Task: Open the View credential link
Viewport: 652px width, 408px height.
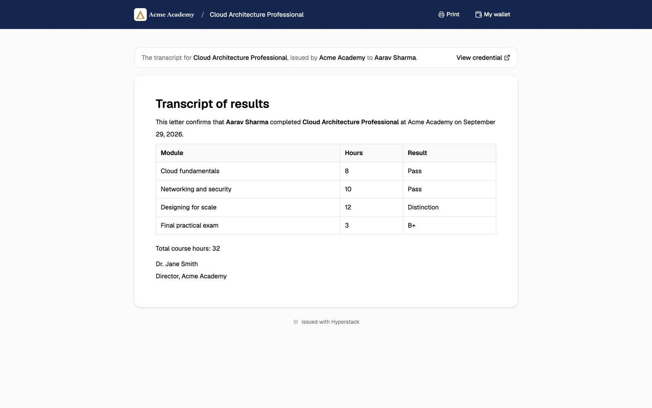Action: tap(483, 58)
